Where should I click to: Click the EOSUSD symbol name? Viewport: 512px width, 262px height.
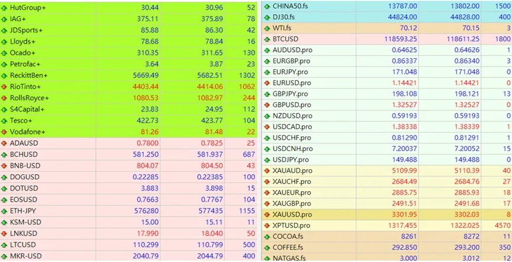tap(24, 199)
